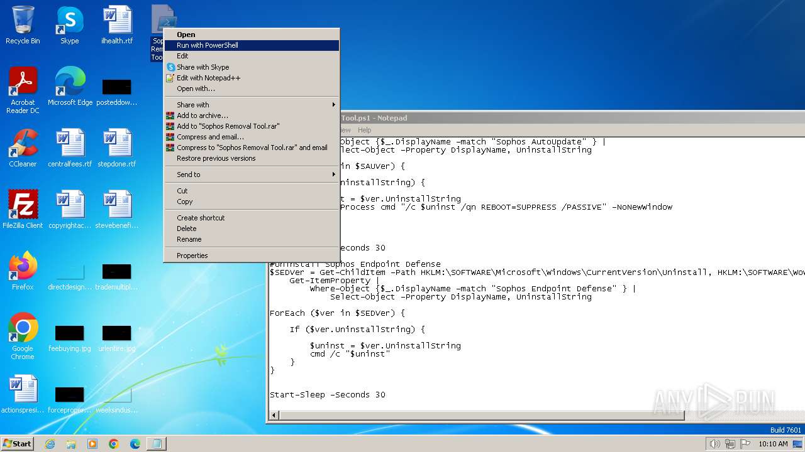Choose Restore previous versions
This screenshot has width=805, height=452.
[252, 158]
